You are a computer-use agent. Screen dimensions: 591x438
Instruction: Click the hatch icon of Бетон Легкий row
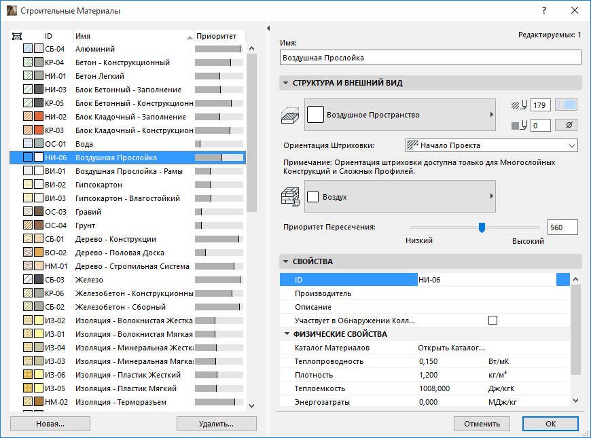28,76
